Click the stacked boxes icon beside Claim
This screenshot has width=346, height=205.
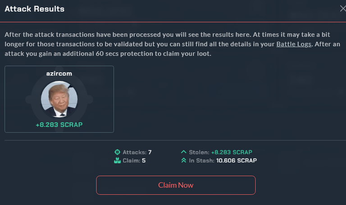tap(117, 160)
